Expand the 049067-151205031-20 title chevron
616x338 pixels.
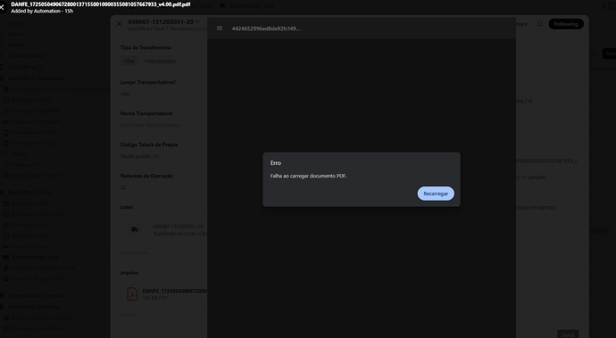tap(197, 21)
